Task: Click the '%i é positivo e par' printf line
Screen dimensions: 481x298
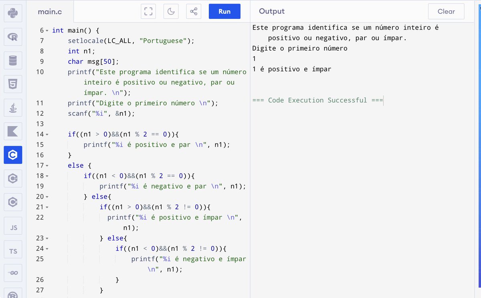Action: 157,145
